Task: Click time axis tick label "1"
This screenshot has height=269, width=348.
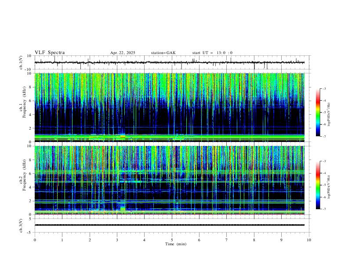Action: click(62, 240)
